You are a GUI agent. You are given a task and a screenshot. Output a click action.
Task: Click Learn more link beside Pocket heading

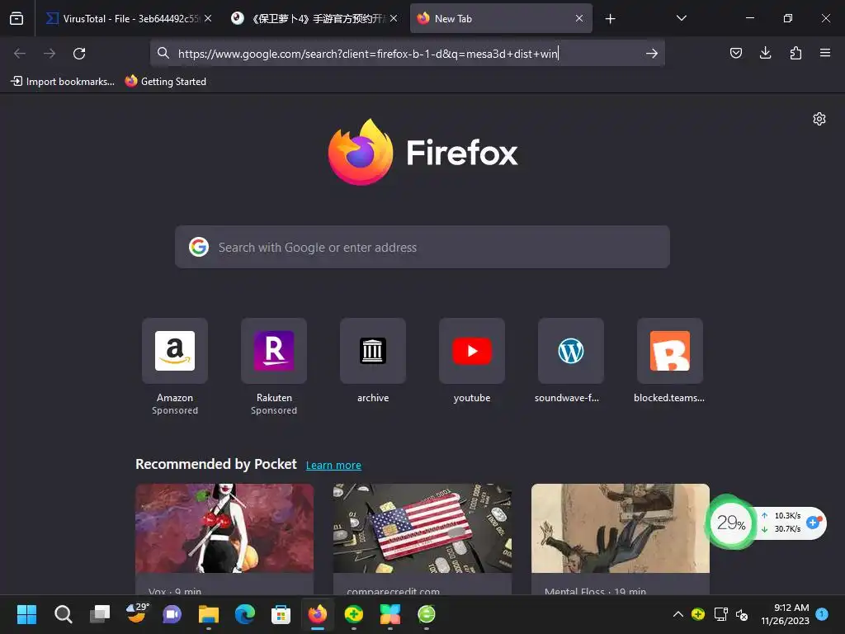click(x=333, y=466)
